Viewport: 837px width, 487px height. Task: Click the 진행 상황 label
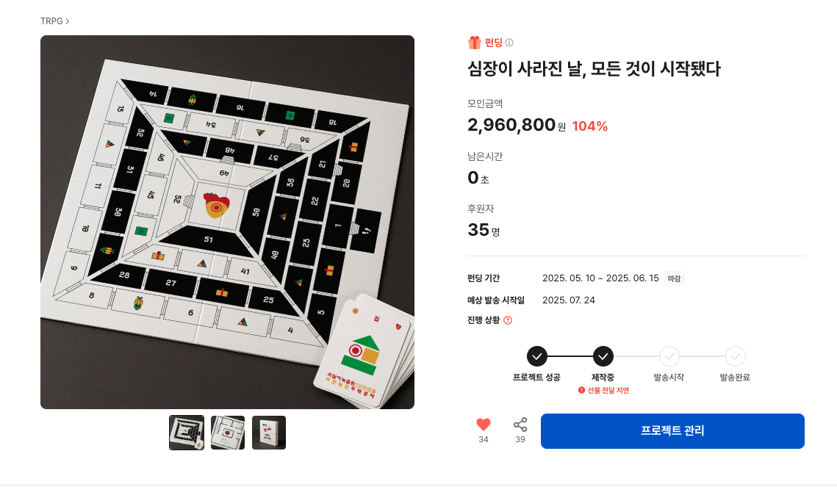(x=484, y=320)
